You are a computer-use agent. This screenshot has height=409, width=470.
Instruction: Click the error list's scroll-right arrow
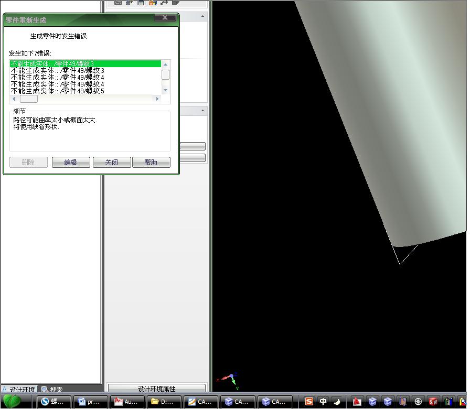point(157,99)
